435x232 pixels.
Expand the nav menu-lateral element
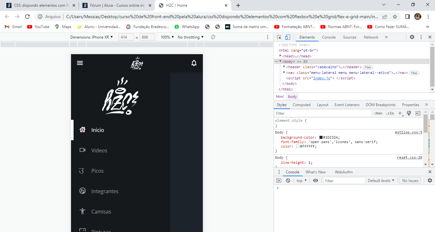[x=284, y=72]
